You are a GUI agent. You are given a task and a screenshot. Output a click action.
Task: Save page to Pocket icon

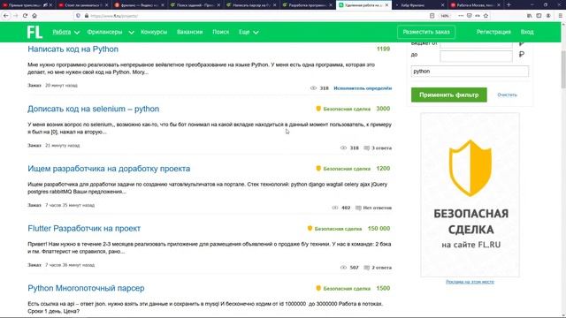click(x=470, y=16)
